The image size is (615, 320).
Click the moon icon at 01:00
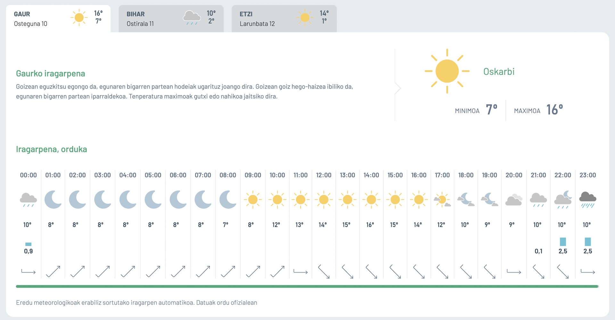point(53,199)
